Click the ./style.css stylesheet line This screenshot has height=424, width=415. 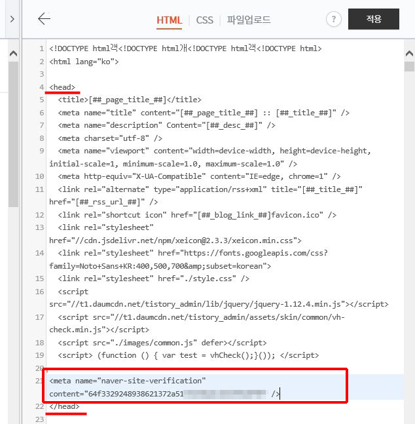click(153, 279)
